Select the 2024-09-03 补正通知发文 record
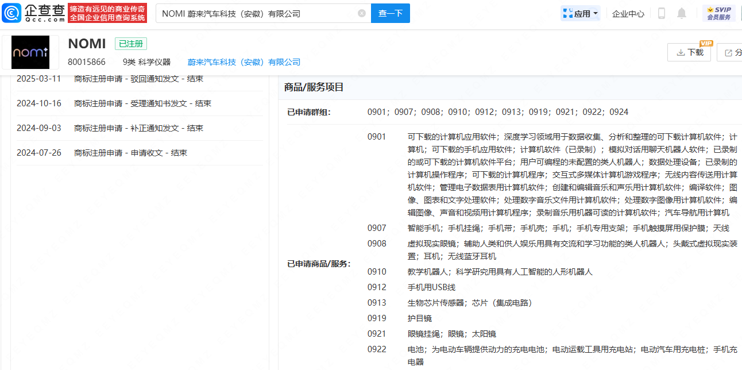742x370 pixels. coord(140,128)
